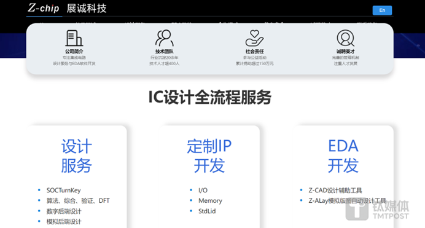This screenshot has width=425, height=228.
Task: Click the 算法、综合、验证、DFT item
Action: 78,200
